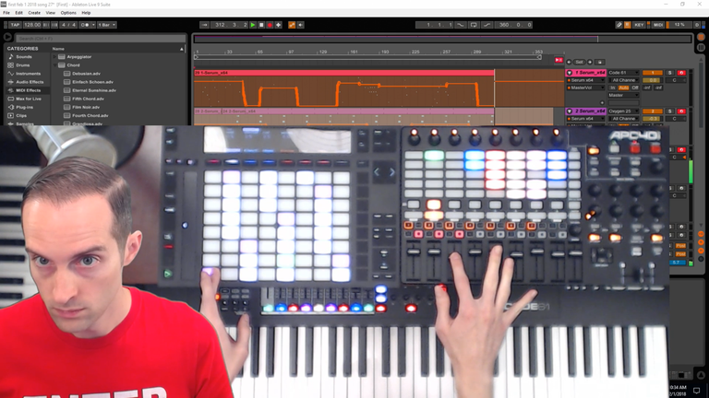Image resolution: width=709 pixels, height=398 pixels.
Task: Tap tempo with the TAP button
Action: tap(15, 25)
